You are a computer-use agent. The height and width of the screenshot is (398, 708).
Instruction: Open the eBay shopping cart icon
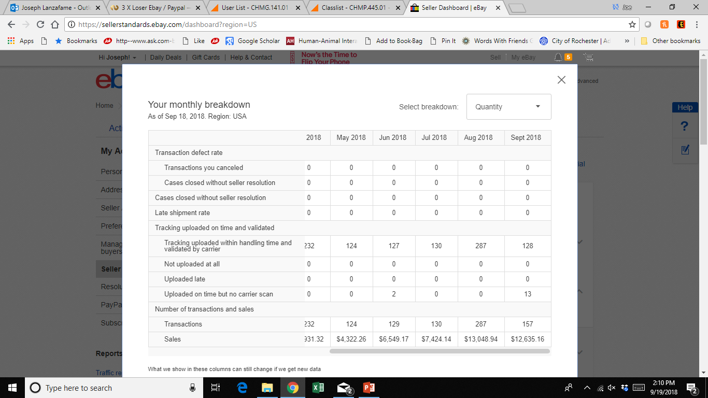pos(588,57)
